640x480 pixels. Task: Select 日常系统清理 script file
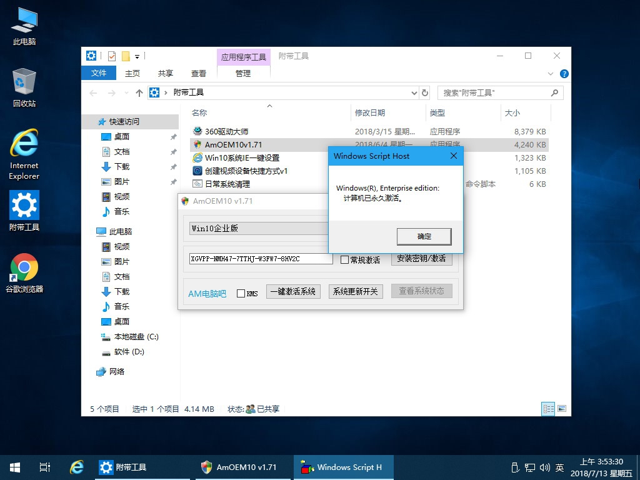point(227,184)
